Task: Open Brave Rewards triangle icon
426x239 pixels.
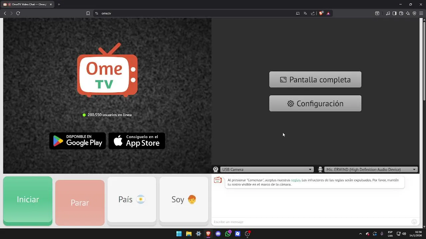Action: click(328, 13)
